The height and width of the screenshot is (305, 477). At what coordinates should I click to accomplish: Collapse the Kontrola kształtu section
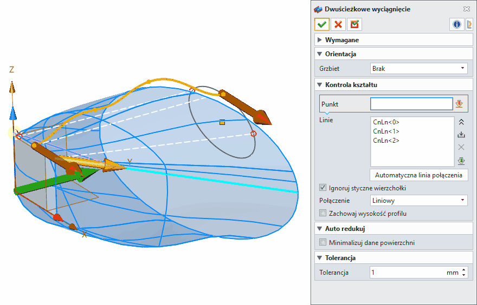coord(320,85)
